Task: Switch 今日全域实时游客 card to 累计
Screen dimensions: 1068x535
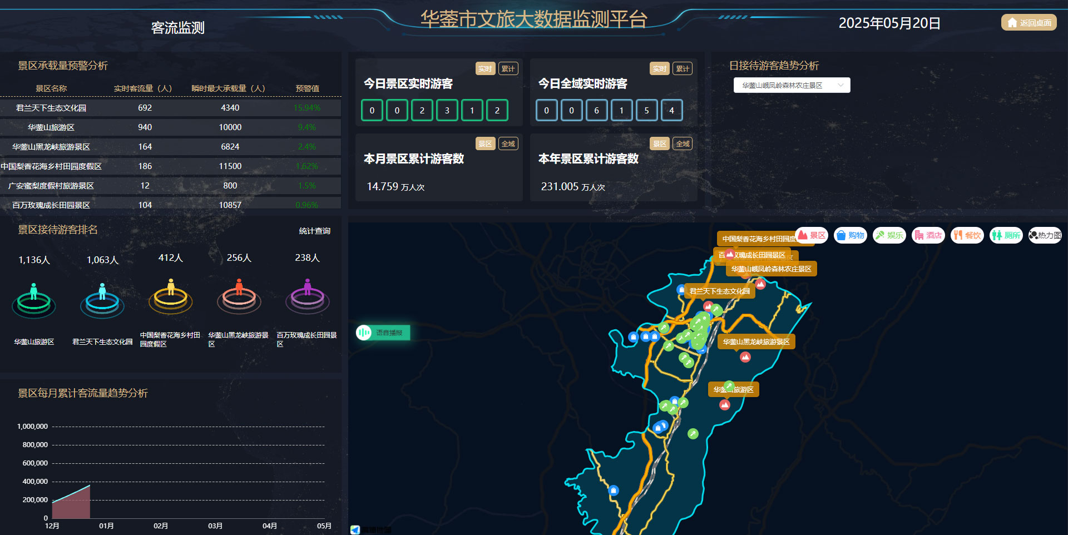Action: click(x=683, y=69)
